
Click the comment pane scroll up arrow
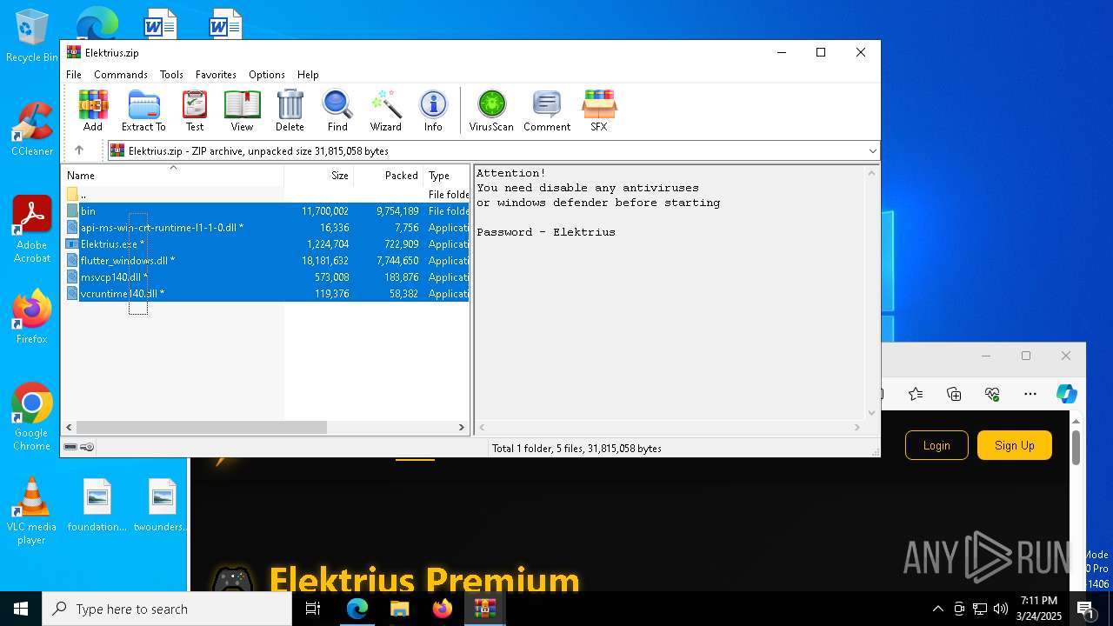(x=872, y=173)
